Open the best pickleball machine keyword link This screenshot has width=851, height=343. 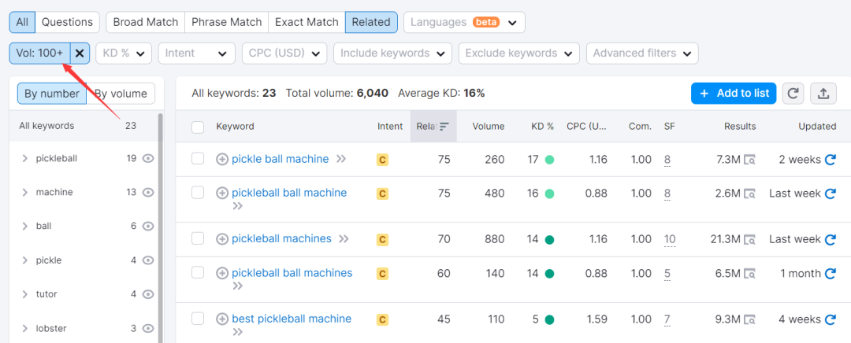[292, 319]
